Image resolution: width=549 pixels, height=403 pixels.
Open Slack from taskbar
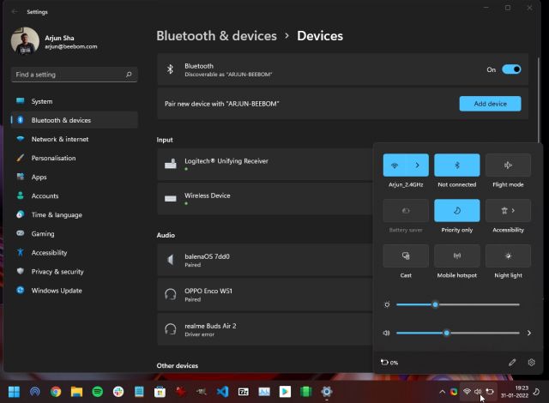(x=118, y=392)
